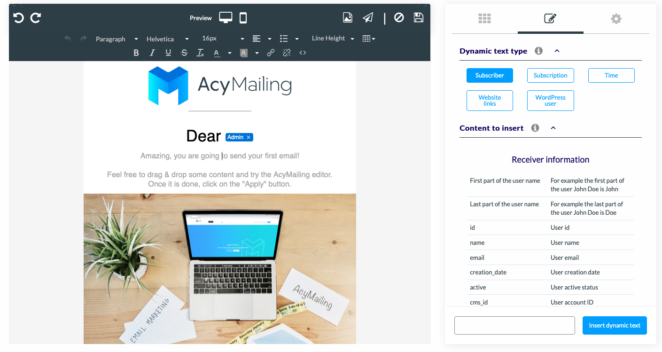This screenshot has width=662, height=352.
Task: Insert link with chain icon
Action: click(271, 53)
